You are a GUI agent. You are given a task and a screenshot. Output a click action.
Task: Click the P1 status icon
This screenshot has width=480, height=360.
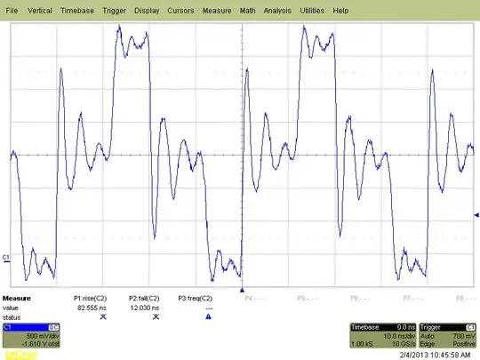coord(103,316)
